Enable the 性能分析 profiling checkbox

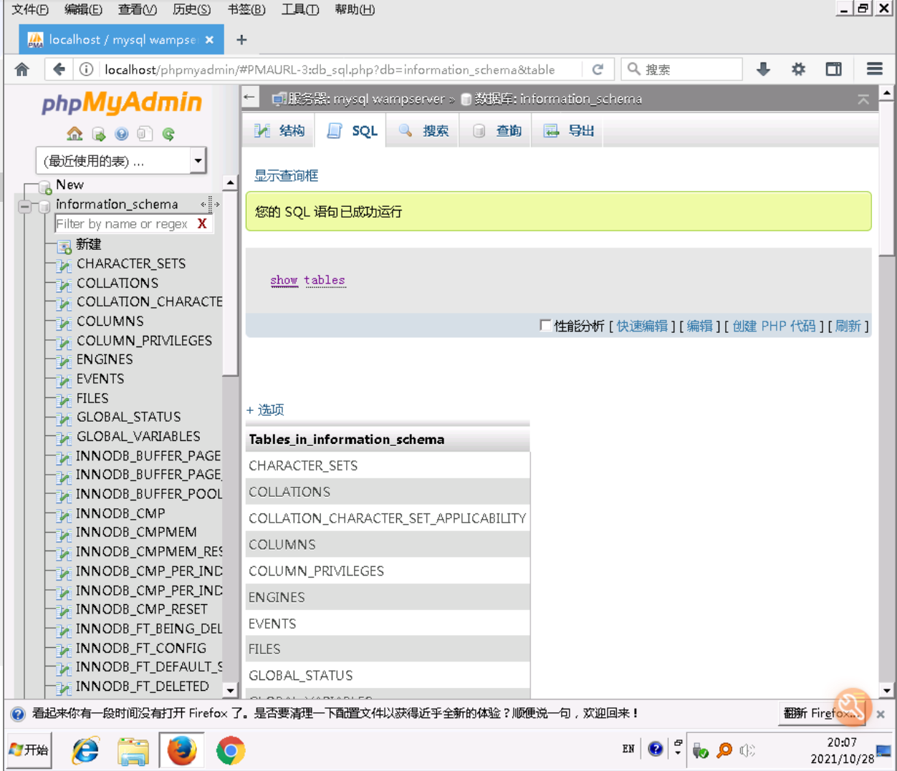pos(545,326)
